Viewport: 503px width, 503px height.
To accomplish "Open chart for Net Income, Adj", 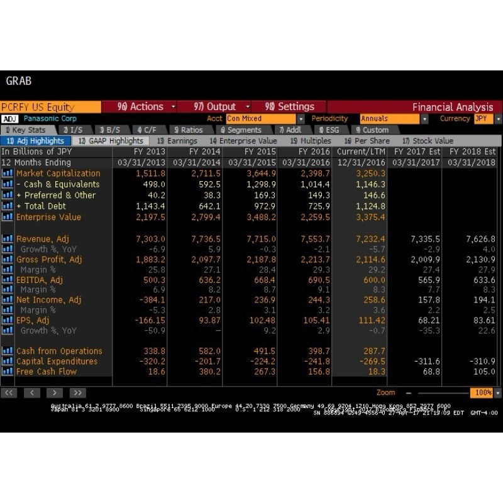I will tap(7, 301).
